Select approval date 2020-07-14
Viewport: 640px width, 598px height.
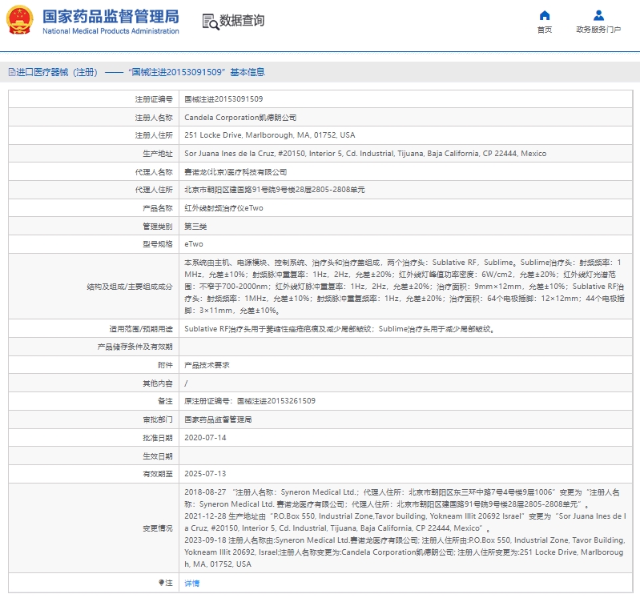tap(205, 438)
